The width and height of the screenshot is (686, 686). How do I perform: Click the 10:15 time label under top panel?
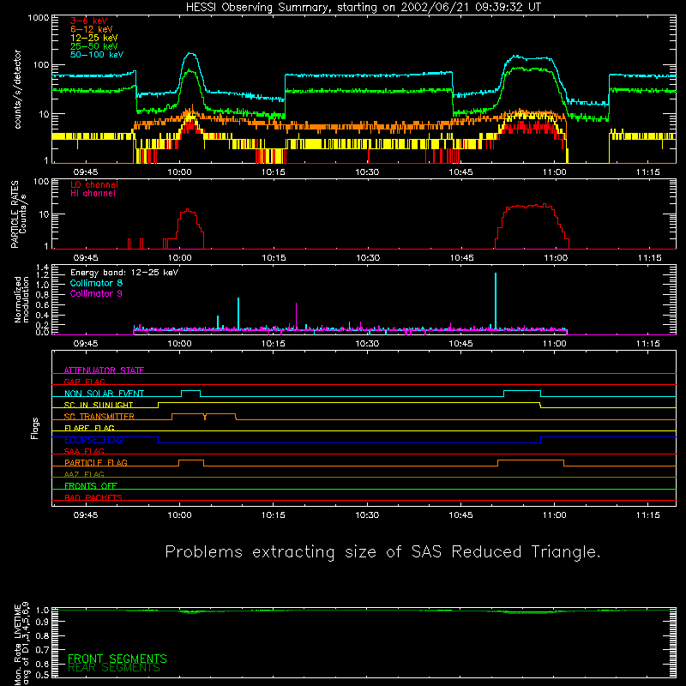[x=274, y=172]
